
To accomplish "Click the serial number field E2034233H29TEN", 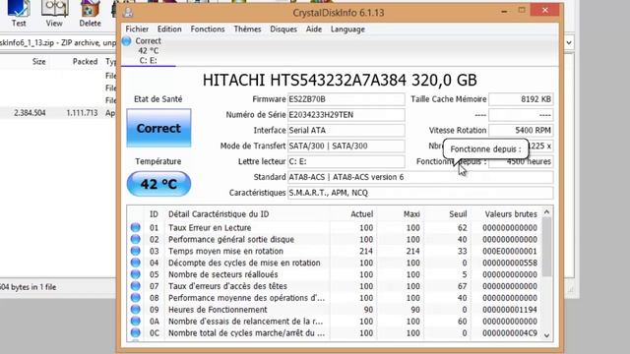I will point(346,115).
